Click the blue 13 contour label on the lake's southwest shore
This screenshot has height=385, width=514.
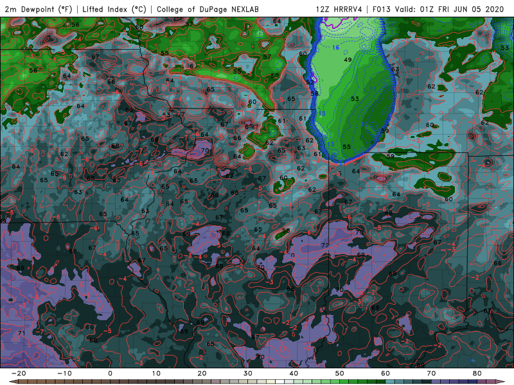point(330,144)
